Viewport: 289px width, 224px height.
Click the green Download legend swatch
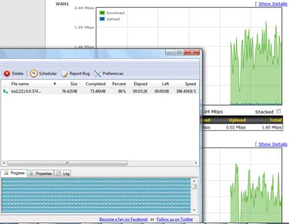pyautogui.click(x=102, y=12)
